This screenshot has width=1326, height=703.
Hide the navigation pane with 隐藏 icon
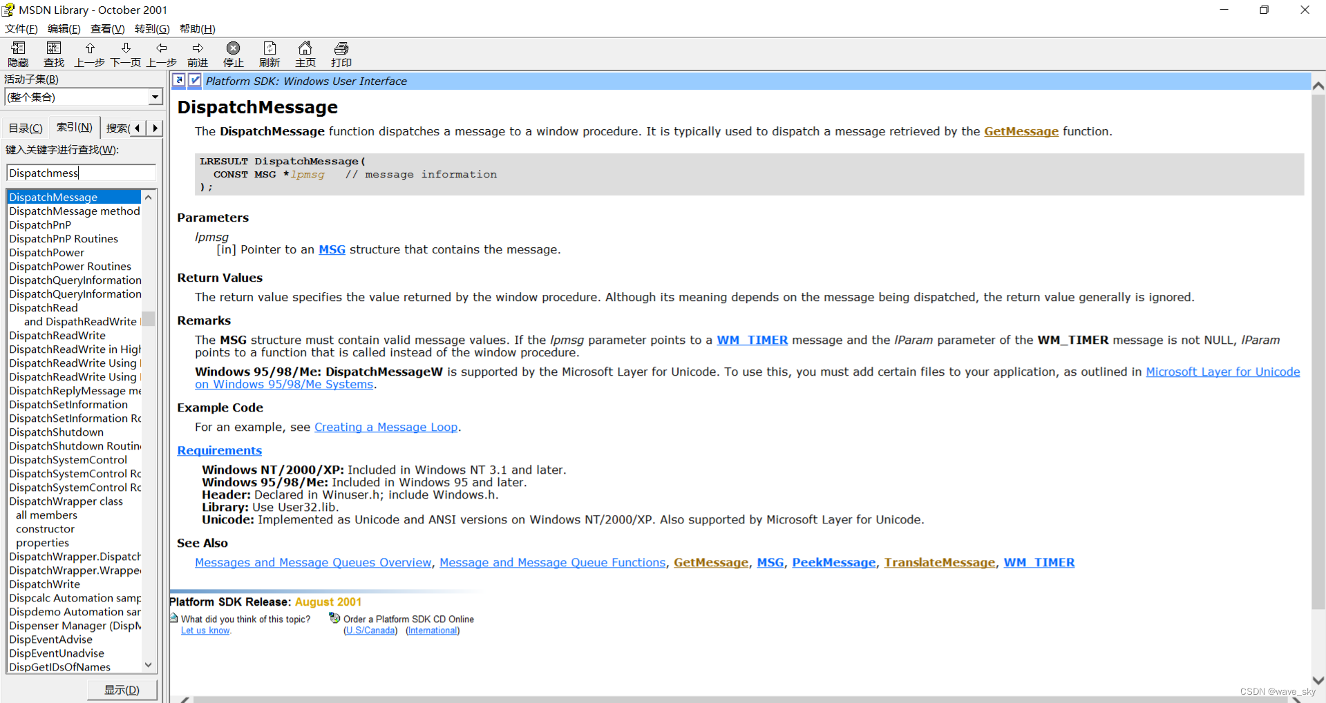(x=17, y=54)
